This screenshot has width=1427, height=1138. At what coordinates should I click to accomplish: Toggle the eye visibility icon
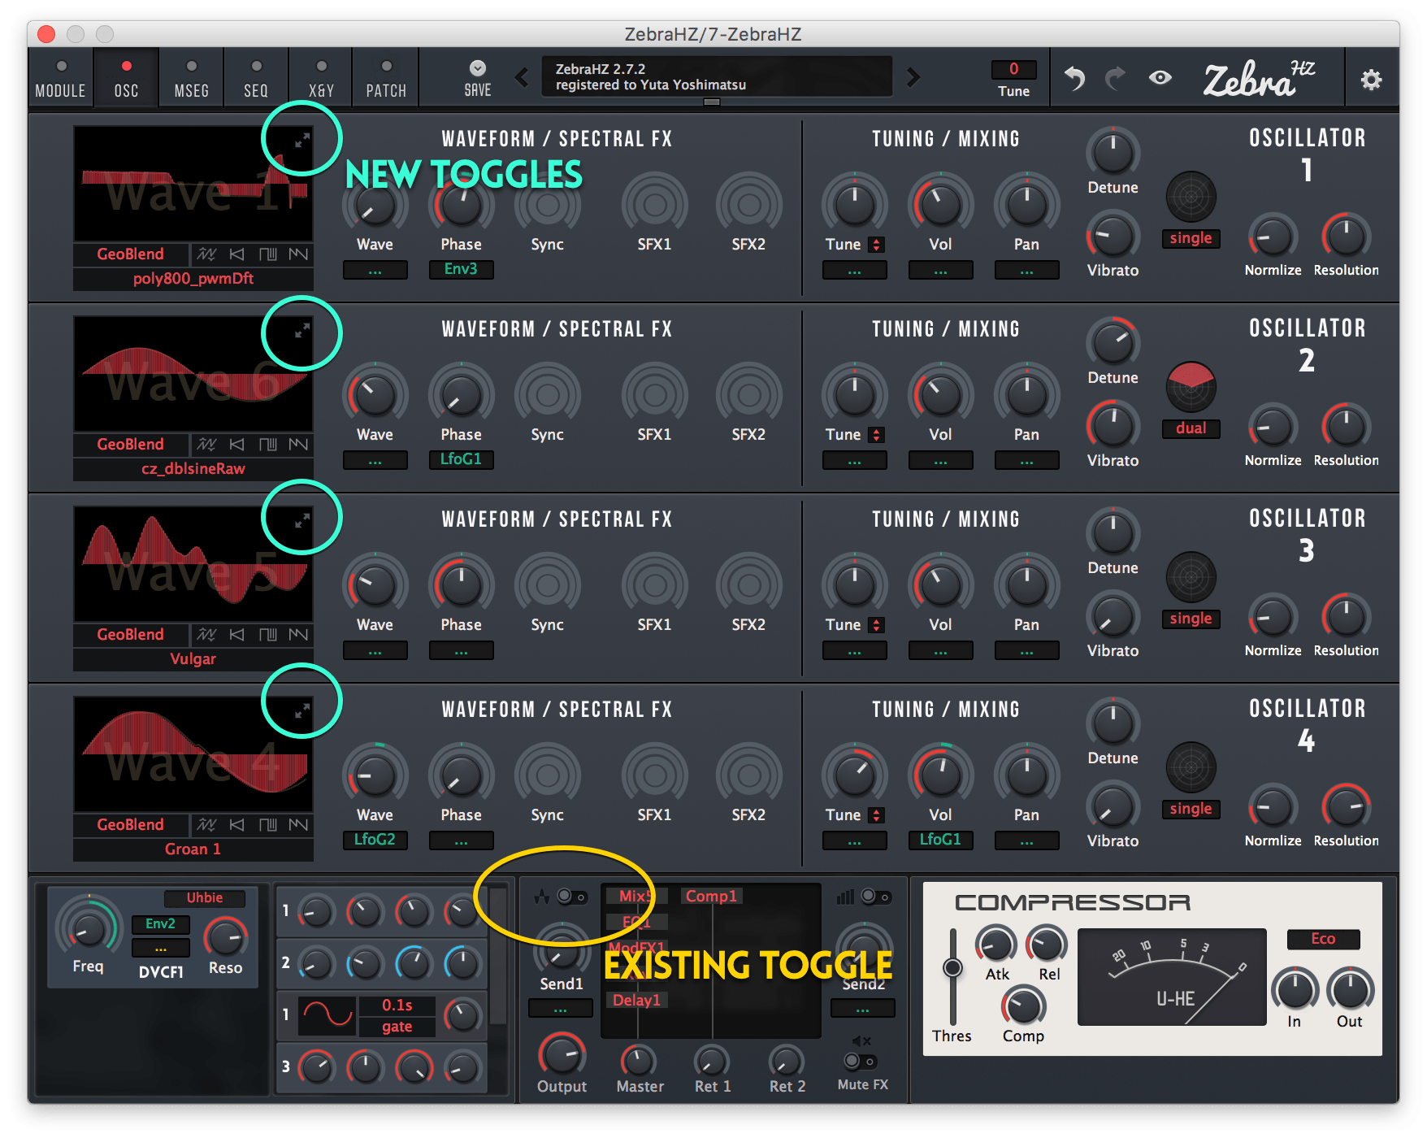1160,78
